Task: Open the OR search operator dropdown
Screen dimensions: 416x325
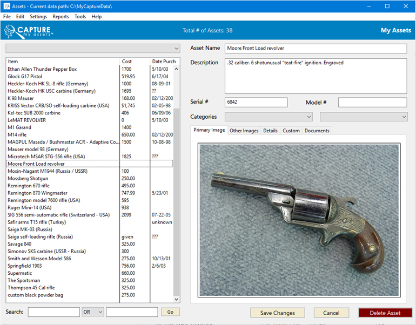Action: tap(92, 312)
